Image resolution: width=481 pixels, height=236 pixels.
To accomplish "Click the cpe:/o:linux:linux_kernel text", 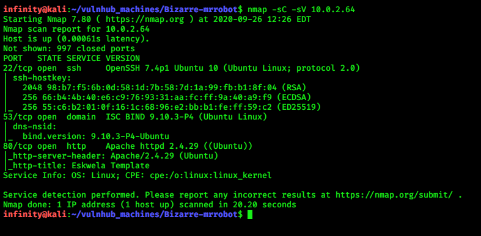I will [210, 176].
